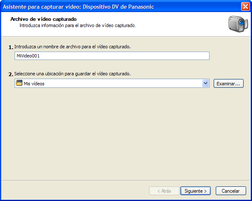Click the Seleccione una ubicación label

click(x=72, y=74)
